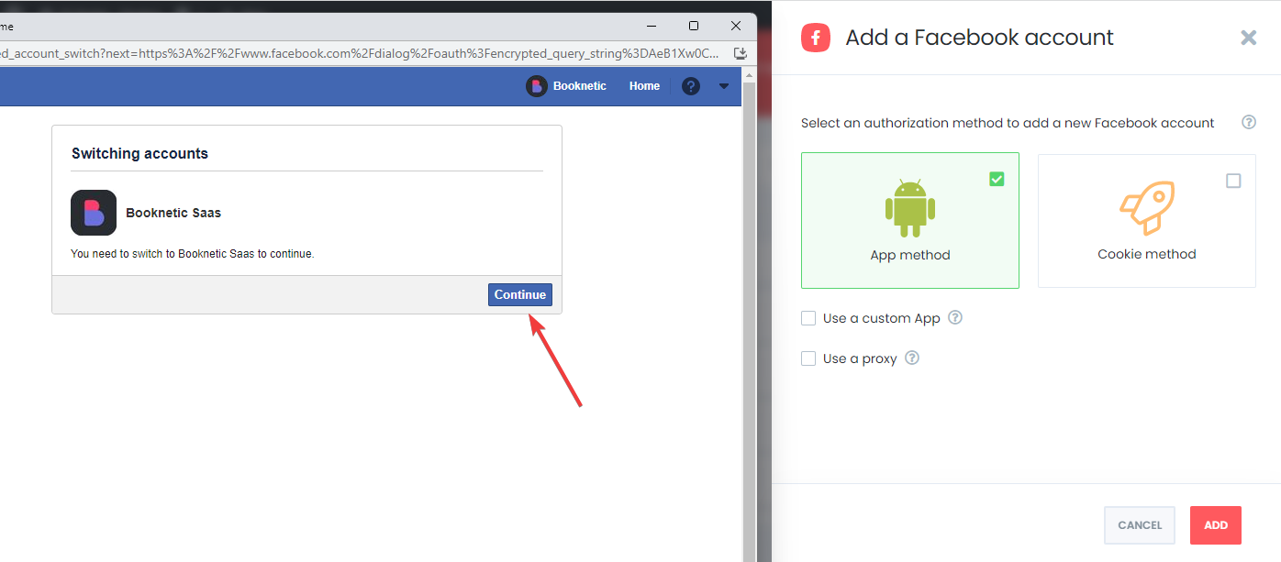Open help icon next to Use a custom App
Screen dimensions: 1281x562
pyautogui.click(x=955, y=317)
